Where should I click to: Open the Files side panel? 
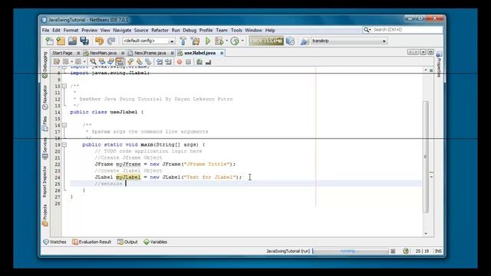tap(44, 123)
